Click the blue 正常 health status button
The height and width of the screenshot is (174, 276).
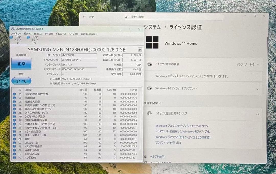click(21, 64)
